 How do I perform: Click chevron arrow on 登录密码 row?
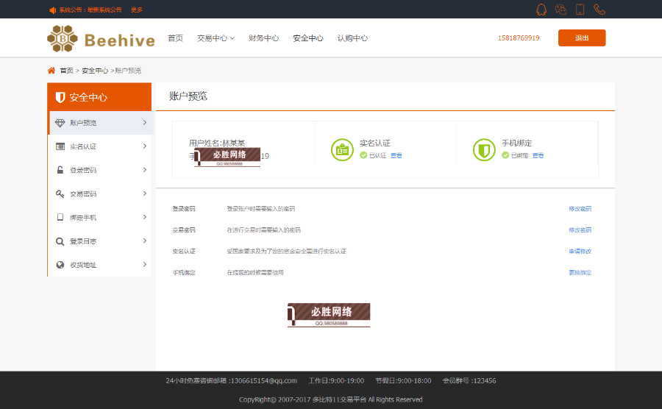(x=145, y=170)
